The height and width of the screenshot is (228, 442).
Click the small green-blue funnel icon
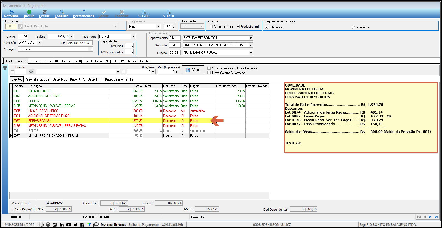pyautogui.click(x=89, y=224)
